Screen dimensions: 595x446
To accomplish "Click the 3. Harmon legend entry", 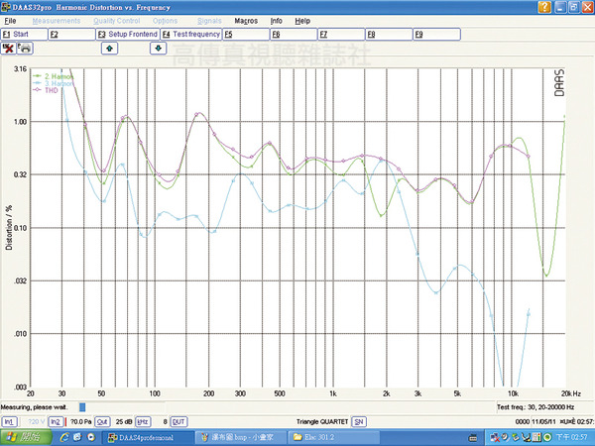I will 54,83.
